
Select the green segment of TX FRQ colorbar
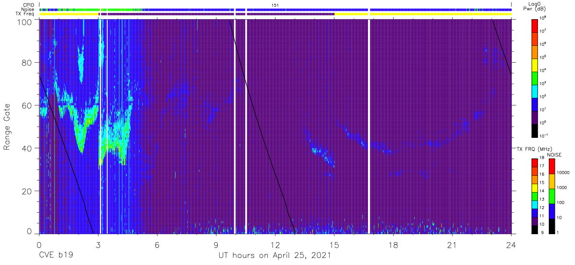535,195
